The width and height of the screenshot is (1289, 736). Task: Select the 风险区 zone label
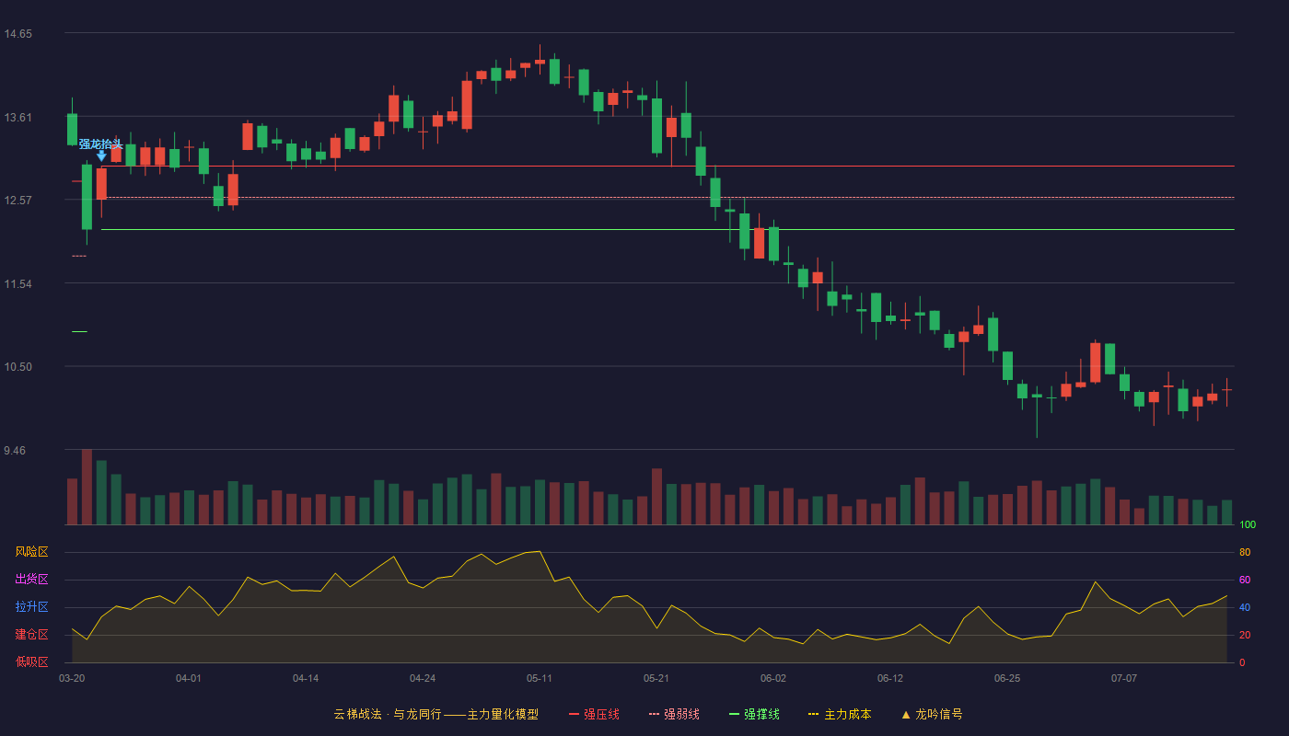31,552
